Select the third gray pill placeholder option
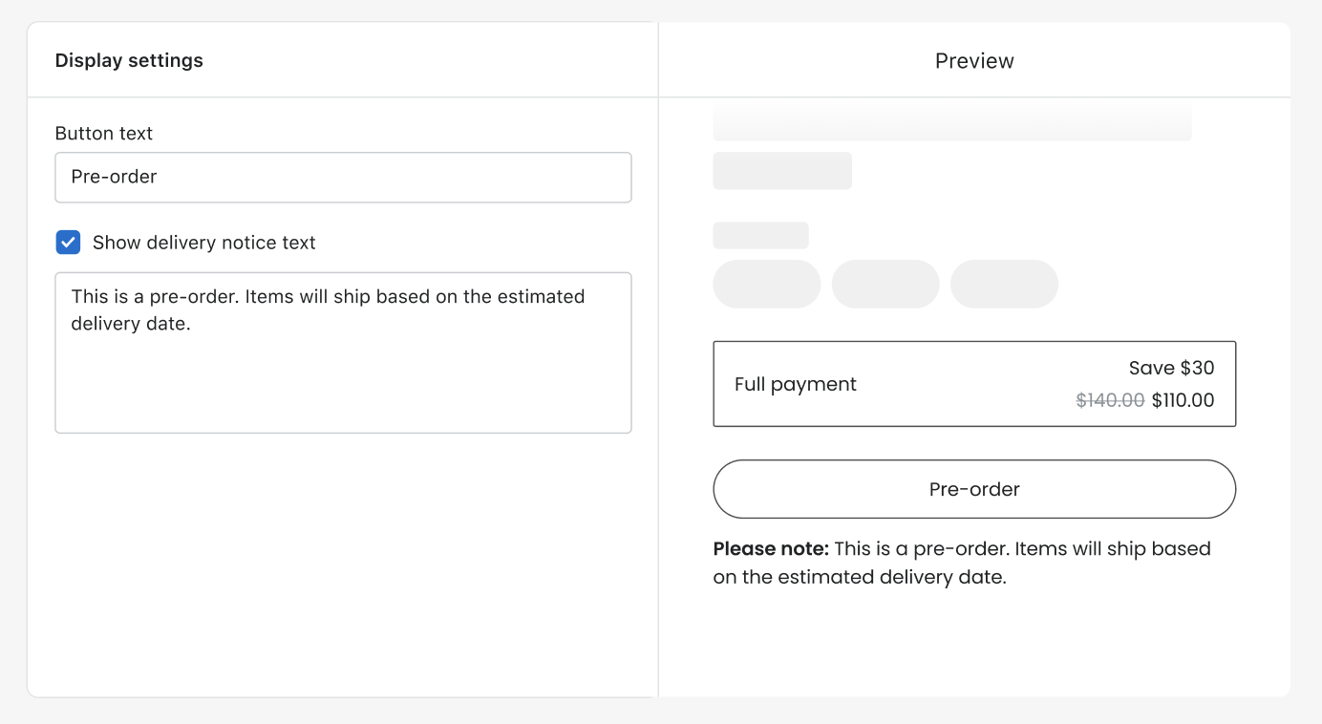 coord(1004,284)
